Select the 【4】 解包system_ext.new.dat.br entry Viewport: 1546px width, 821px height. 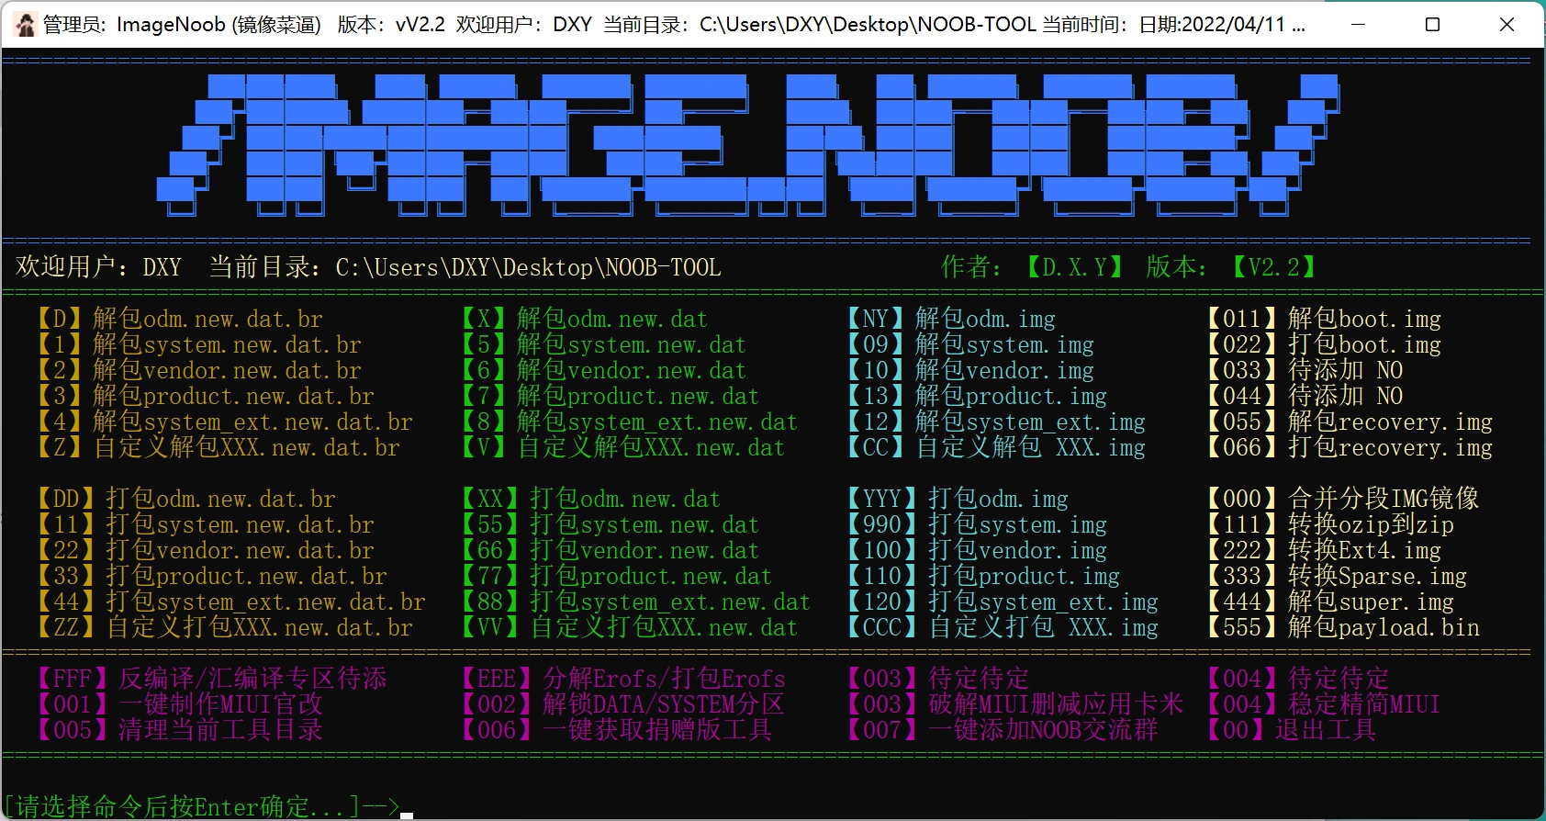[224, 422]
